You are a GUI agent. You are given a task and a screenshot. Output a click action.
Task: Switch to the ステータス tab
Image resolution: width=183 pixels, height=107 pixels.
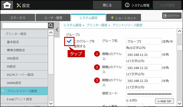18,18
